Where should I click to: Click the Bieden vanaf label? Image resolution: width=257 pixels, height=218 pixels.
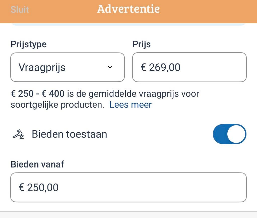point(37,164)
